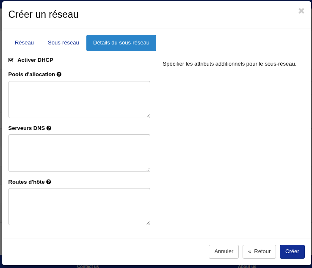The image size is (312, 268).
Task: Close the Créer un réseau dialog
Action: (x=301, y=11)
